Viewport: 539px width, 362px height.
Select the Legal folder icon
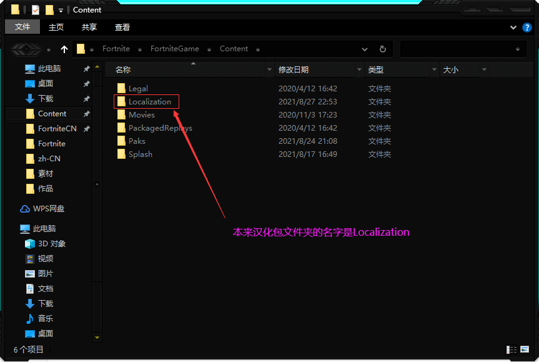click(121, 88)
